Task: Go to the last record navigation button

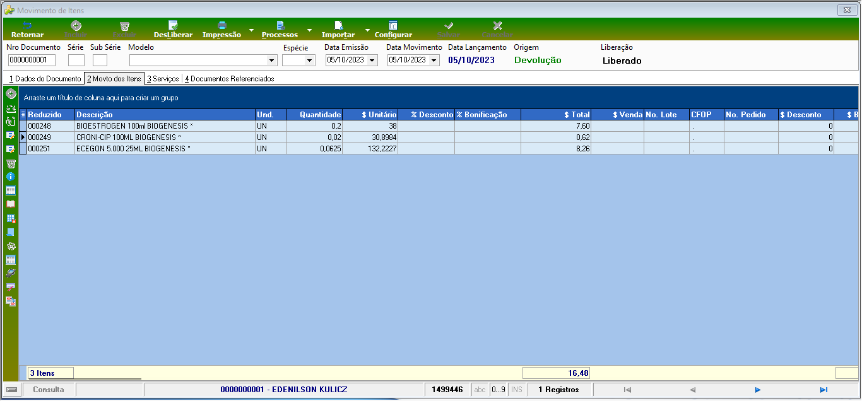Action: [x=824, y=390]
